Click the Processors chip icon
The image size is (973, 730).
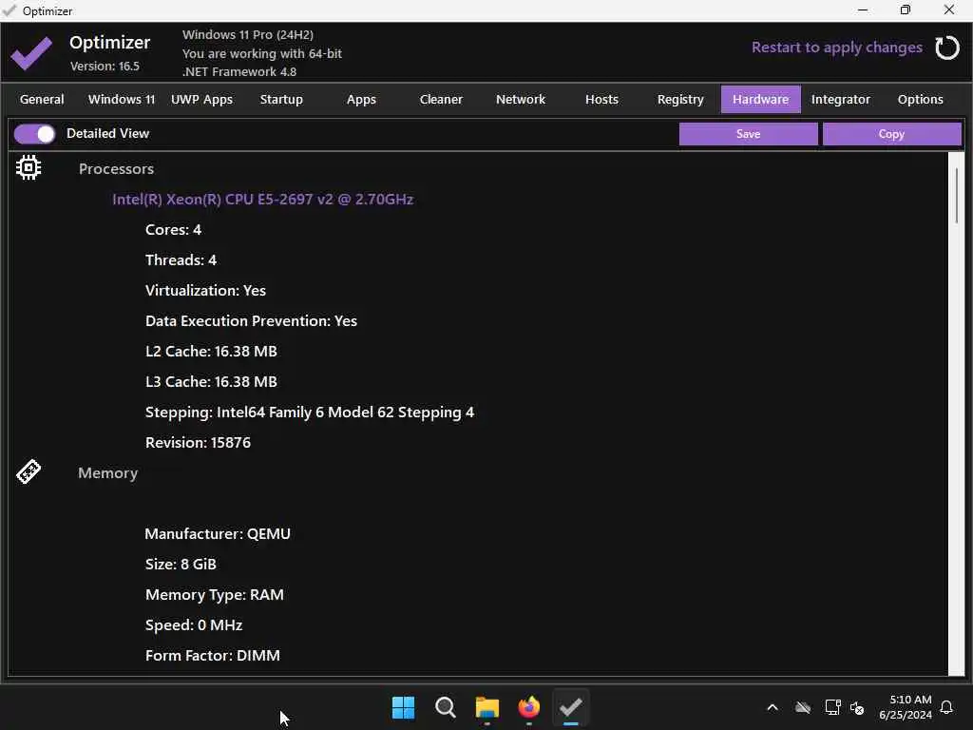pos(29,167)
